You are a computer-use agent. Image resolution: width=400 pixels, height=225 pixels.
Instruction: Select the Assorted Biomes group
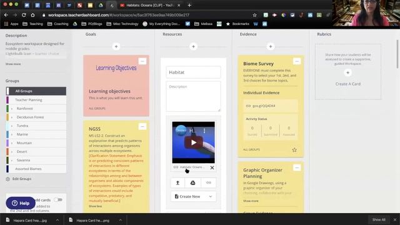pos(36,169)
